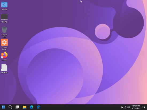Click the Safely Remove Hardware tray icon
This screenshot has height=110, width=147.
point(122,107)
